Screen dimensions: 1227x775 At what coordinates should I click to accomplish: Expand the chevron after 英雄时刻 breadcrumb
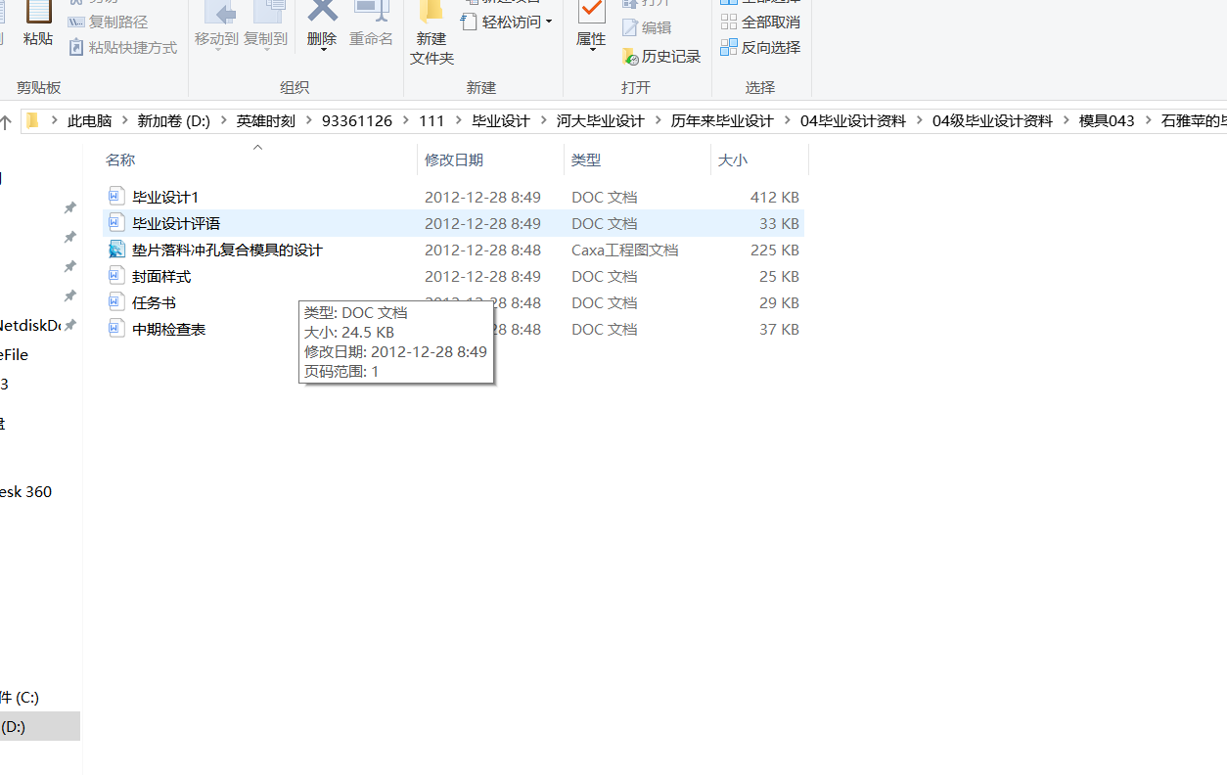(x=308, y=121)
